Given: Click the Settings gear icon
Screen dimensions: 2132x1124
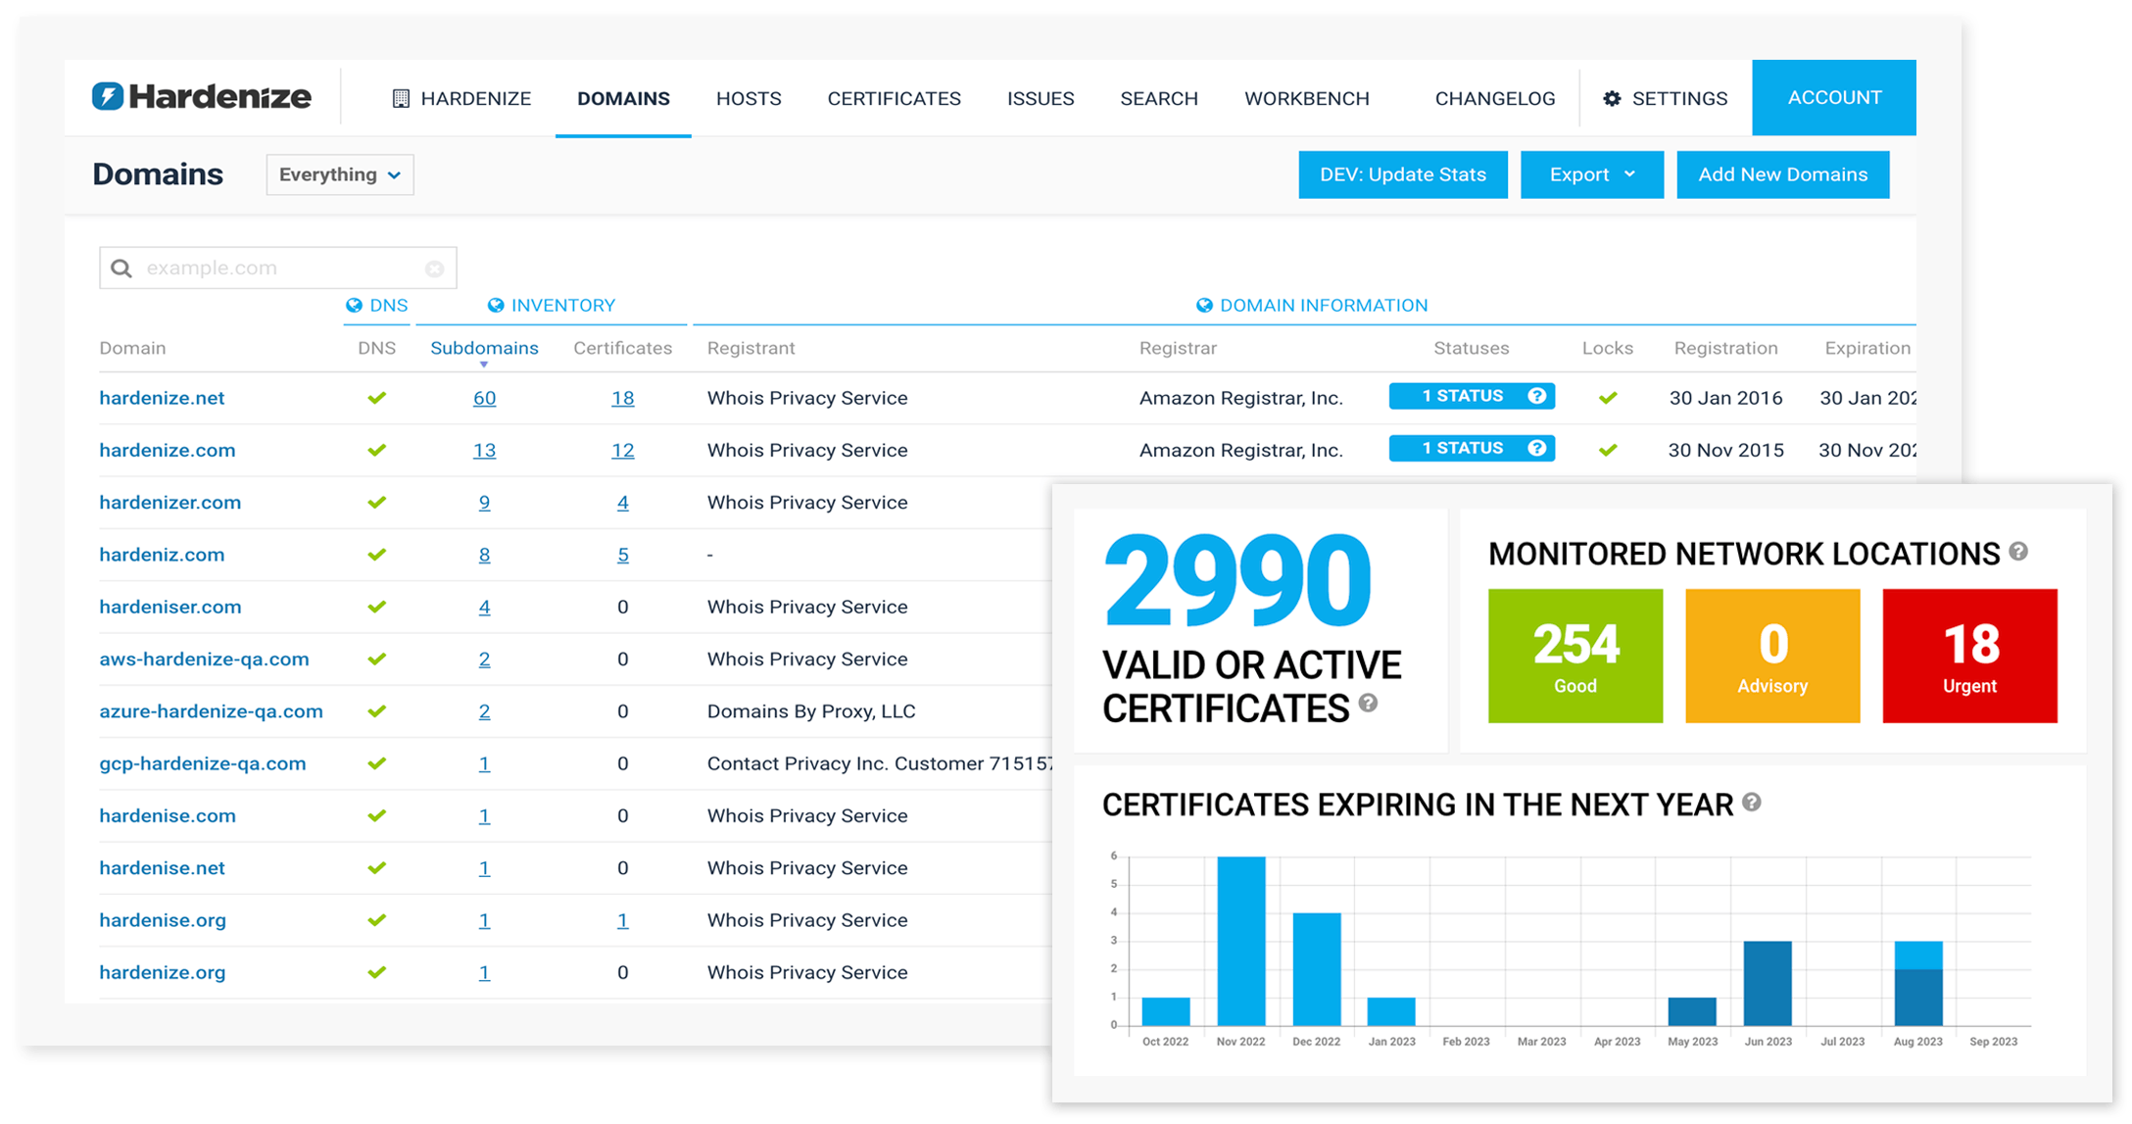Looking at the screenshot, I should pyautogui.click(x=1612, y=98).
